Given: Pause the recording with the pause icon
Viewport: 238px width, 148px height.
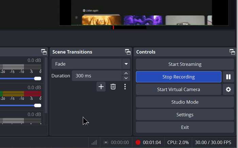Looking at the screenshot, I should point(228,77).
